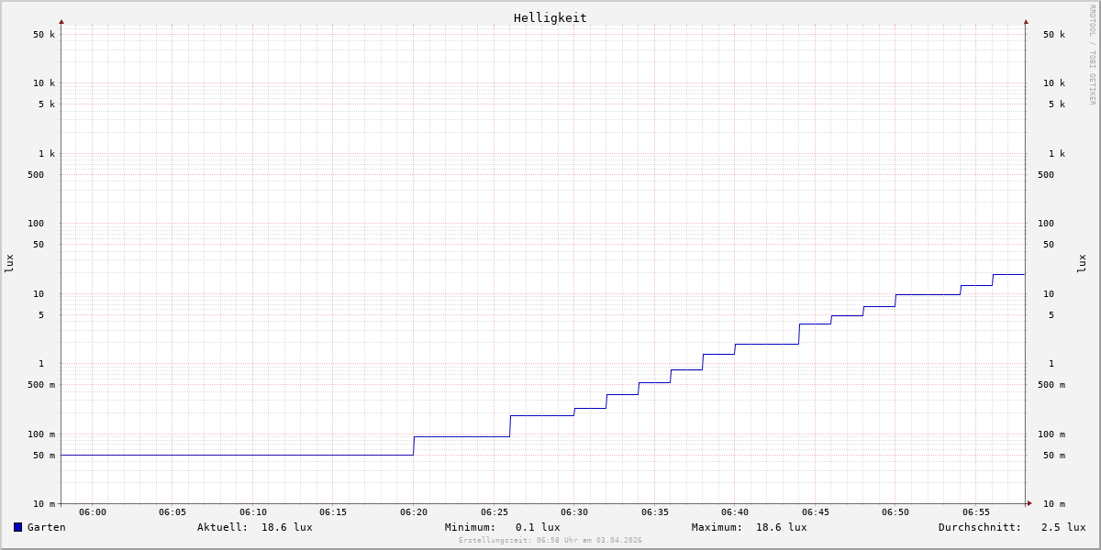Click the 06:55 time axis label
Image resolution: width=1101 pixels, height=550 pixels.
tap(976, 512)
